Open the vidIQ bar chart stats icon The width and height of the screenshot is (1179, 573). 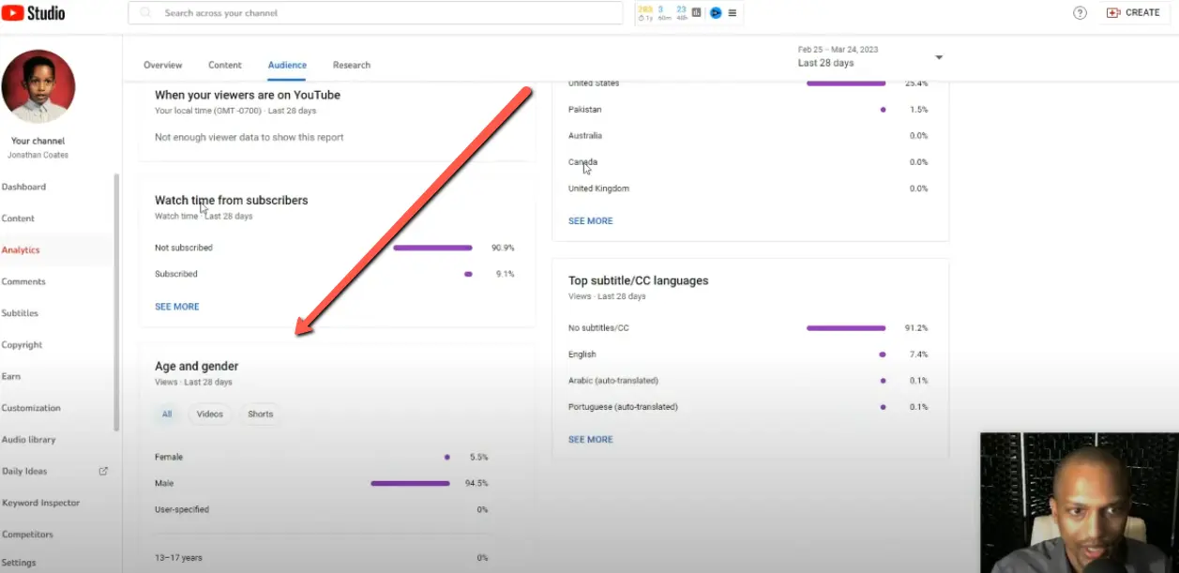coord(696,12)
